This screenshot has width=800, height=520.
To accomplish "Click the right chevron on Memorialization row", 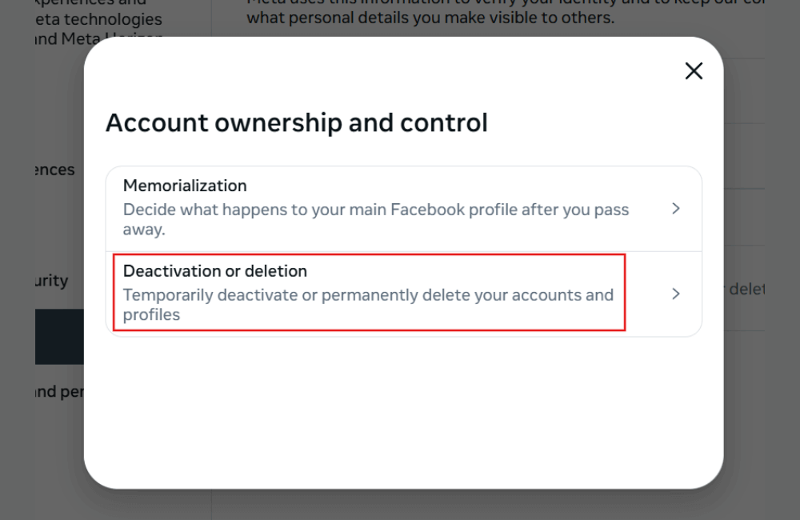I will point(676,208).
